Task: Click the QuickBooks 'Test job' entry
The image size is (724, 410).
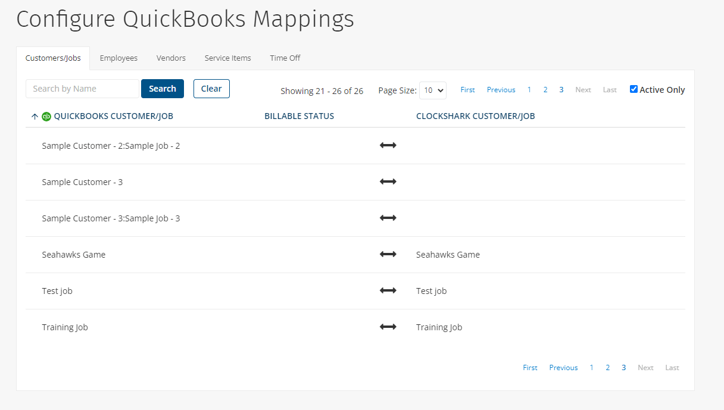Action: point(57,291)
